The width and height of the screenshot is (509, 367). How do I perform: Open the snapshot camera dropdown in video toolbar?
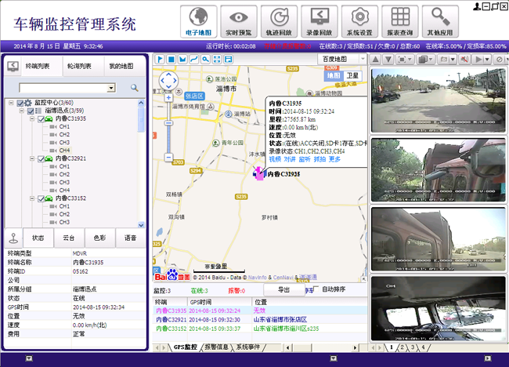click(453, 59)
